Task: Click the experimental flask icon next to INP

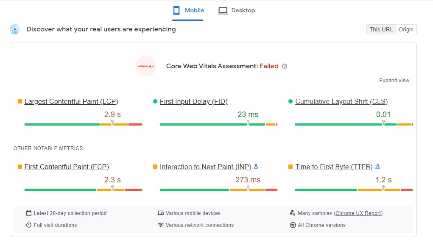Action: tap(256, 167)
